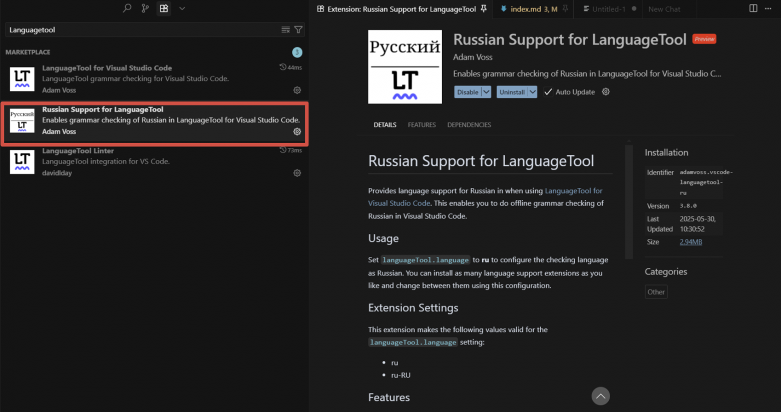Open the Manage gear for LanguageTool Linter

coord(297,173)
